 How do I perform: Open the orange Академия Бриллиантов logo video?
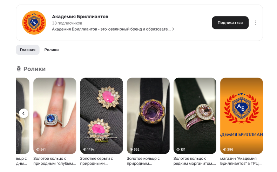click(x=242, y=116)
